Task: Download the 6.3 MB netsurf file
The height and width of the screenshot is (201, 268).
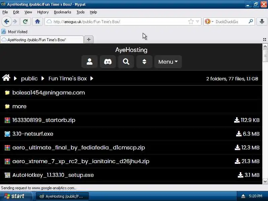Action: (x=248, y=134)
